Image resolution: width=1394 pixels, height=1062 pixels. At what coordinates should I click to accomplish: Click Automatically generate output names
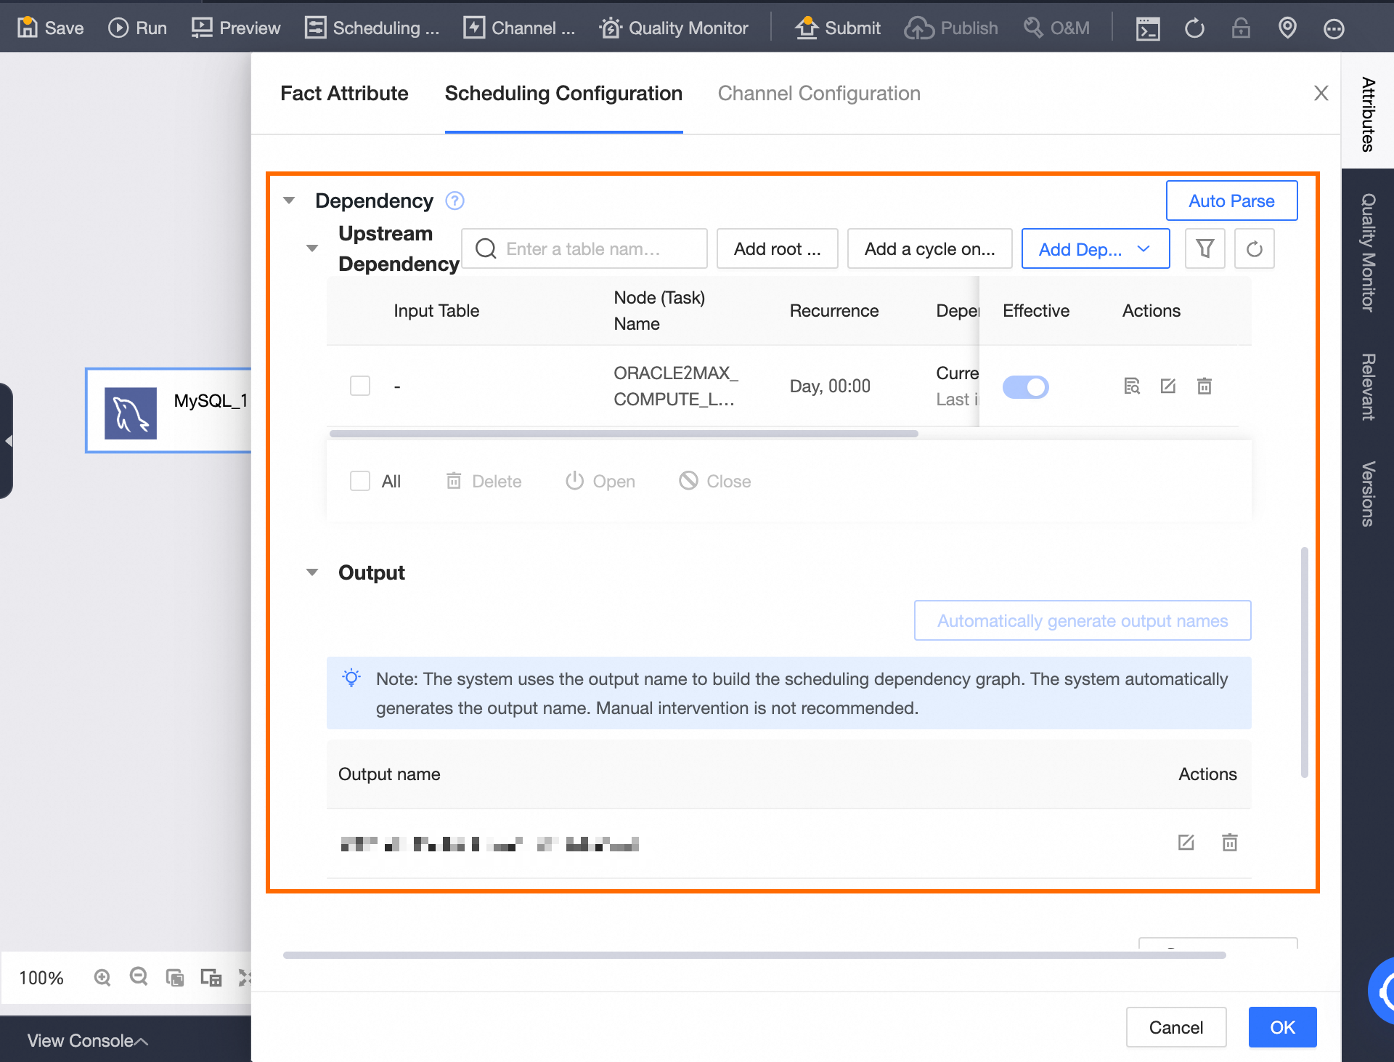tap(1082, 621)
